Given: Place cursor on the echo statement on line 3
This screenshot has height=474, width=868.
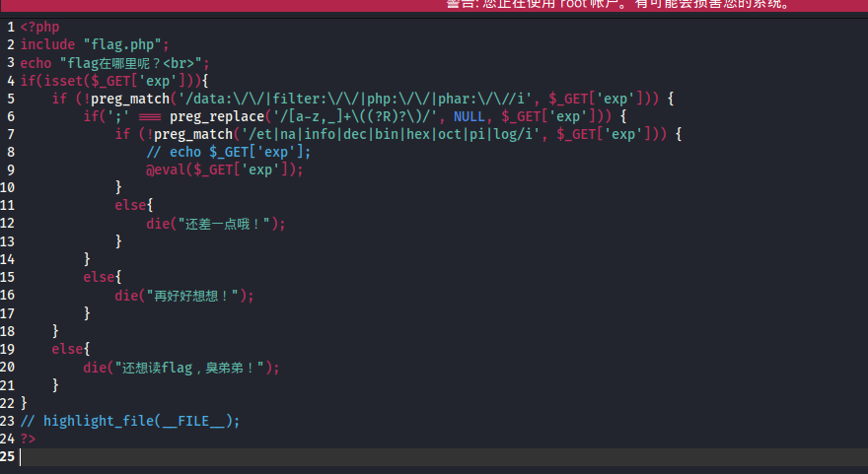Looking at the screenshot, I should tap(36, 63).
